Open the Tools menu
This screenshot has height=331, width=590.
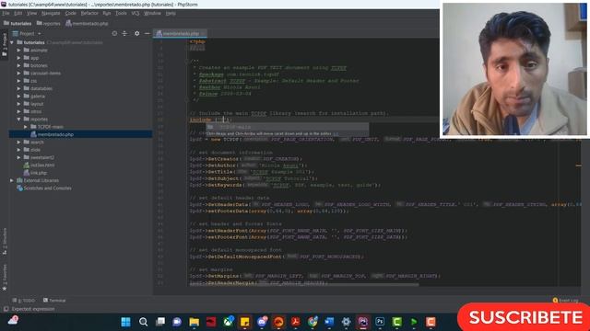click(121, 13)
